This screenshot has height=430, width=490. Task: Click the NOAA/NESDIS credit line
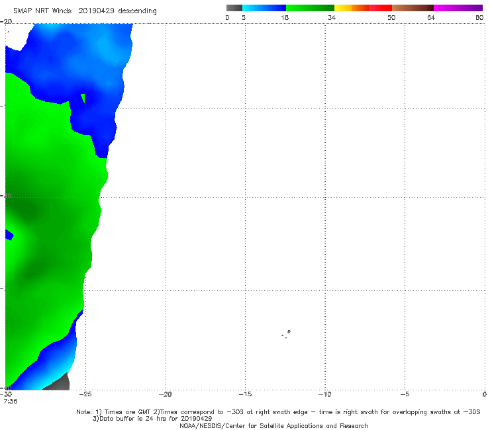[x=273, y=425]
